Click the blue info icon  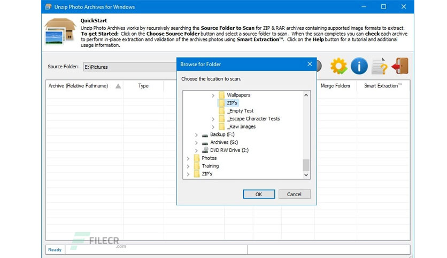[359, 66]
